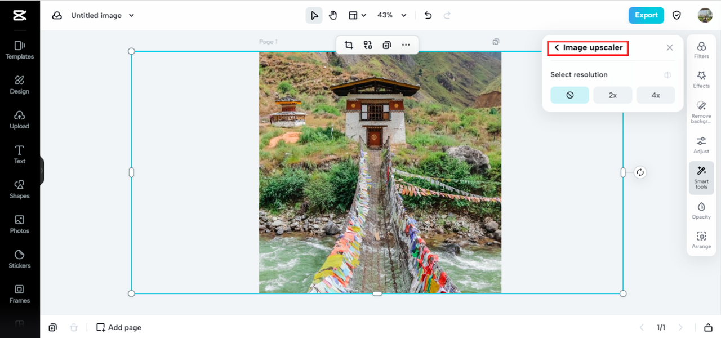Image resolution: width=721 pixels, height=338 pixels.
Task: Open the 43% zoom level dropdown
Action: pyautogui.click(x=391, y=15)
